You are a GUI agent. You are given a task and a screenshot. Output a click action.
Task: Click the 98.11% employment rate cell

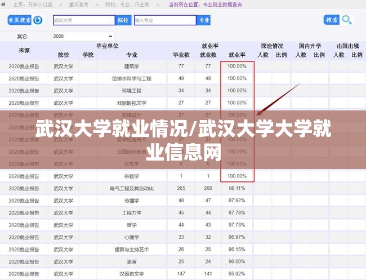pyautogui.click(x=237, y=188)
